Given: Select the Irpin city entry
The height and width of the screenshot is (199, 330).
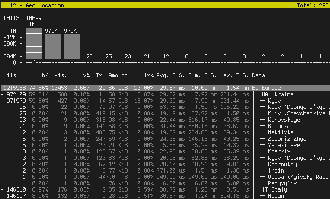Looking at the screenshot, I should coord(276,171).
